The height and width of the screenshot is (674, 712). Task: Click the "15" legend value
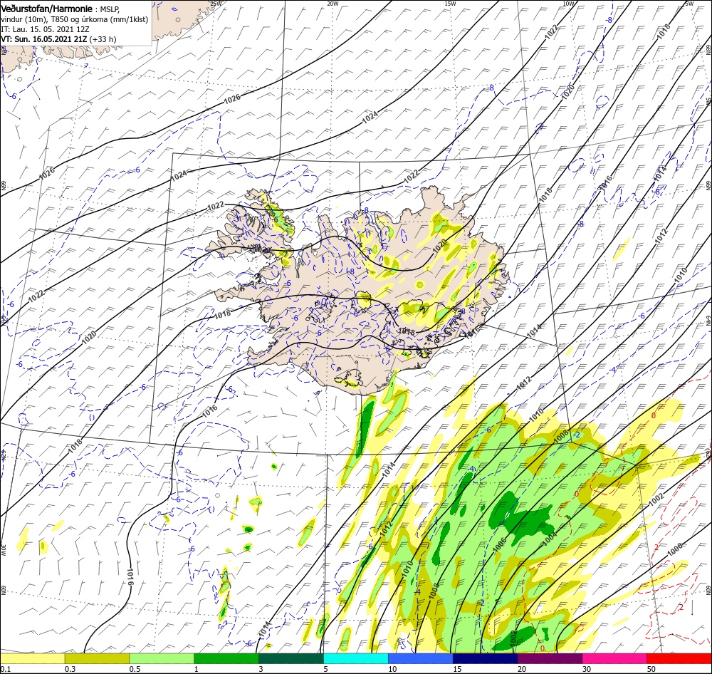pos(456,668)
